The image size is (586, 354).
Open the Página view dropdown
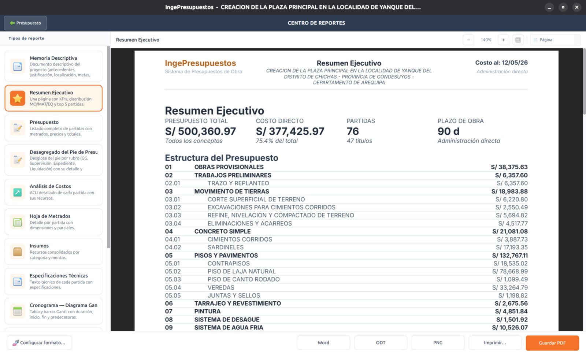pos(556,40)
